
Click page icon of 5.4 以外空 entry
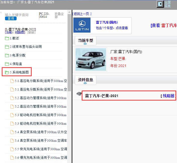click(12, 132)
